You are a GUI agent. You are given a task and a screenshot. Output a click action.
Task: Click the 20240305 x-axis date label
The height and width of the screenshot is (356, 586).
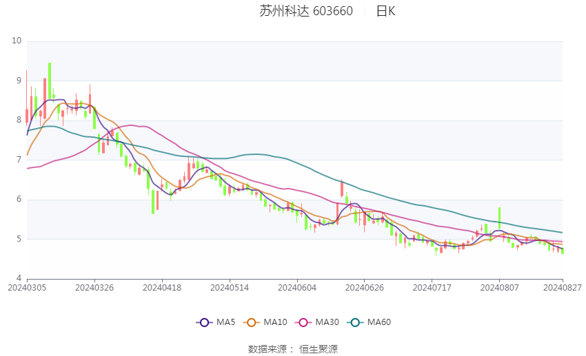[27, 288]
